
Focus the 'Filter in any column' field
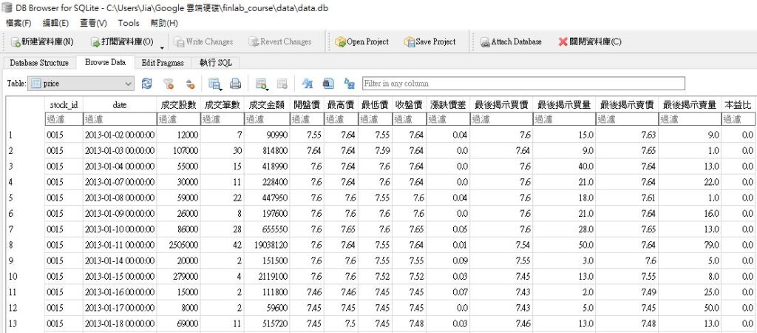[523, 84]
